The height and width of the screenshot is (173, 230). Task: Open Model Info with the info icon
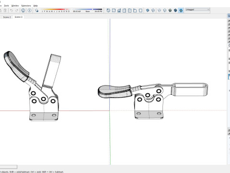[29, 11]
